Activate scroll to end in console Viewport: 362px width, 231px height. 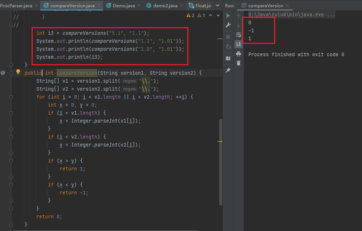(239, 44)
